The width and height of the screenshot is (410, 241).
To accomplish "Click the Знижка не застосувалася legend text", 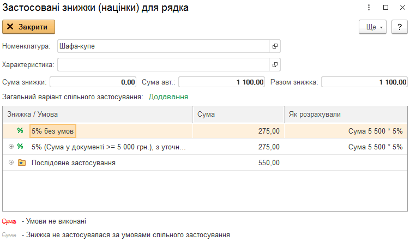I will click(x=128, y=235).
